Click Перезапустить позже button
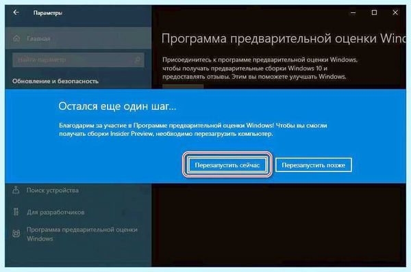Image resolution: width=411 pixels, height=272 pixels. (313, 165)
